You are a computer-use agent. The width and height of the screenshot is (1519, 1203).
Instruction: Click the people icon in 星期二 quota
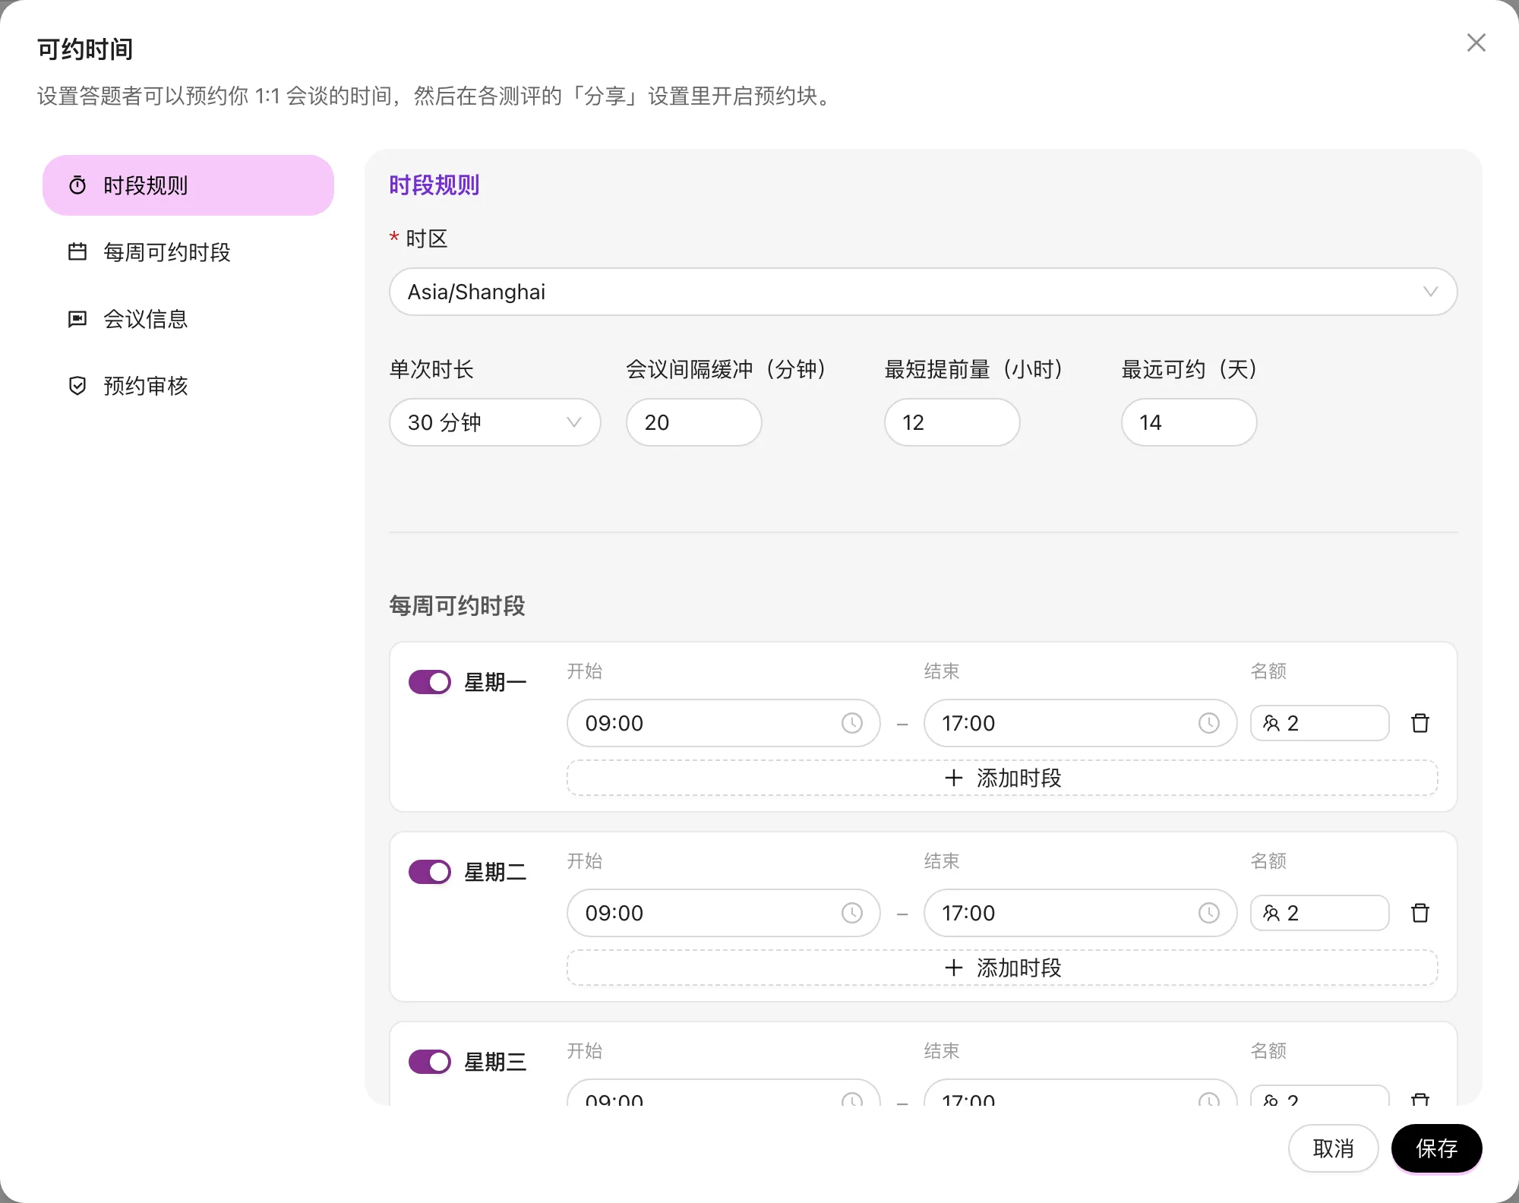click(1271, 913)
